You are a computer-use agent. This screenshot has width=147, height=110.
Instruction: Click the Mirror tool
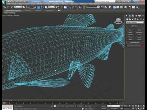click(x=102, y=7)
